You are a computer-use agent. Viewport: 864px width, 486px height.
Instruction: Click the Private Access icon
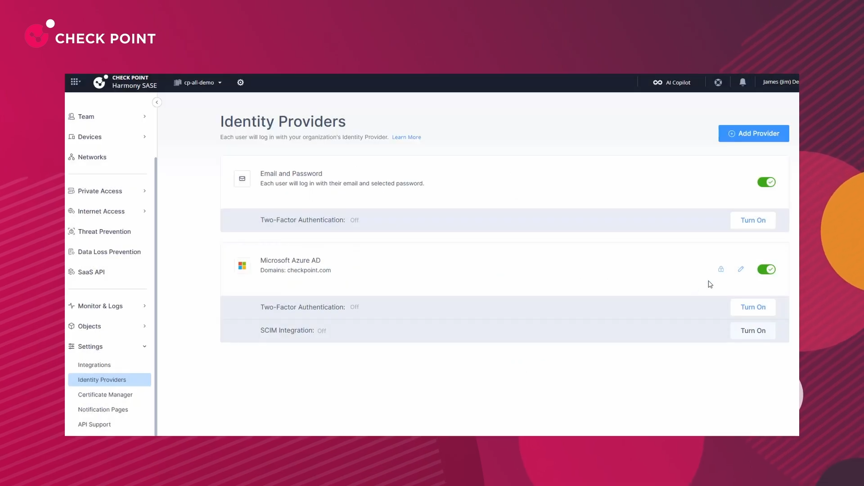71,191
